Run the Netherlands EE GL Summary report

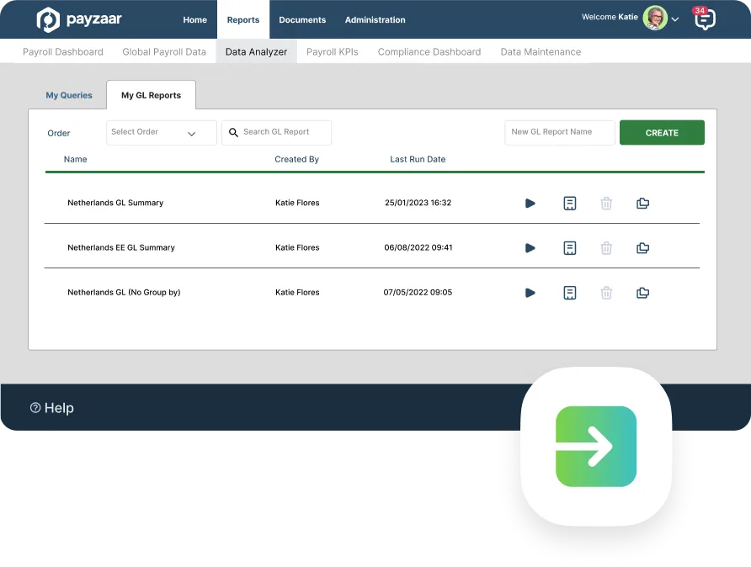coord(530,247)
